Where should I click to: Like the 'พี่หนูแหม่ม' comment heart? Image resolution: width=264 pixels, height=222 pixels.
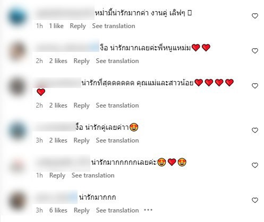click(255, 51)
